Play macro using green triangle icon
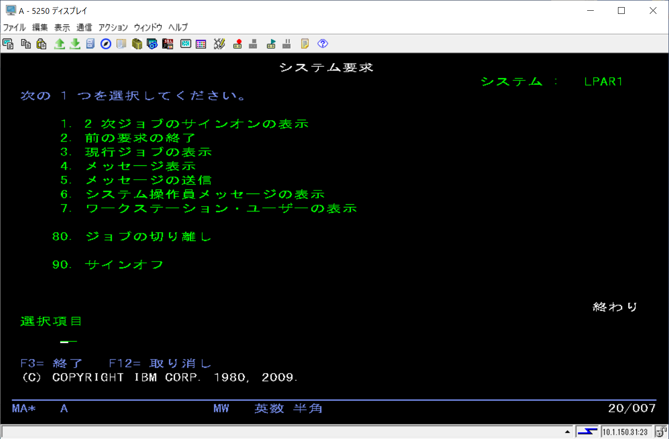669x439 pixels. pyautogui.click(x=271, y=44)
